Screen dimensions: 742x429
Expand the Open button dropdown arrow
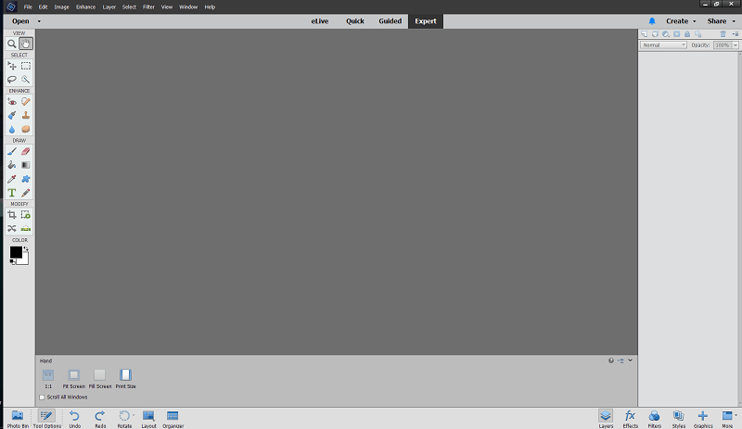[x=39, y=21]
